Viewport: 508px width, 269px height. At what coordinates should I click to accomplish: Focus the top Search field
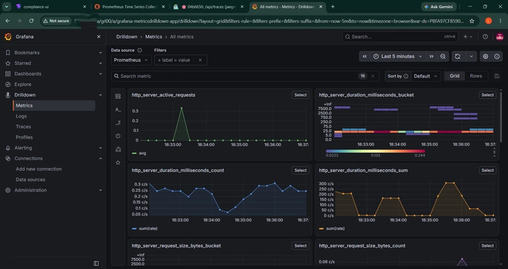pyautogui.click(x=401, y=37)
